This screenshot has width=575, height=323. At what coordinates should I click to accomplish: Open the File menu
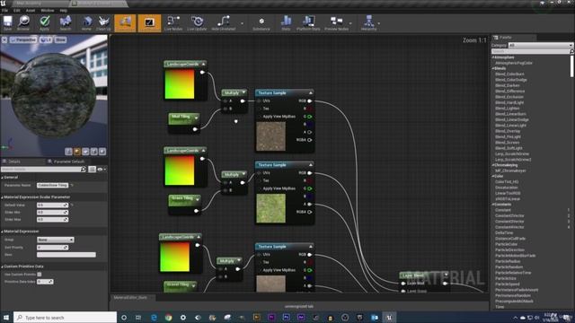(x=4, y=10)
